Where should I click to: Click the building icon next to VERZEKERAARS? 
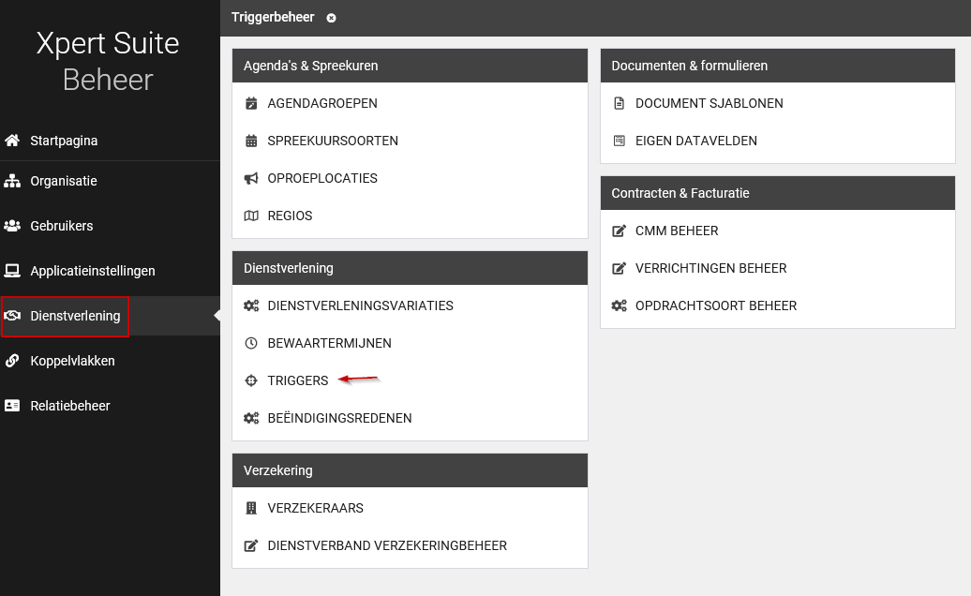(251, 508)
